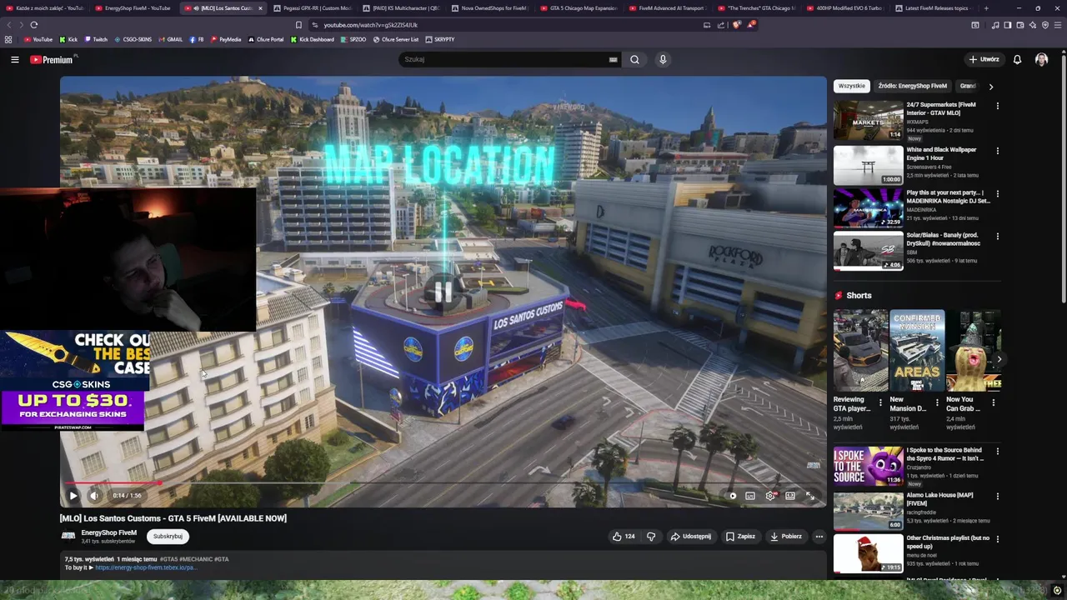This screenshot has width=1067, height=600.
Task: Open the Kick Dashboard bookmark
Action: (312, 39)
